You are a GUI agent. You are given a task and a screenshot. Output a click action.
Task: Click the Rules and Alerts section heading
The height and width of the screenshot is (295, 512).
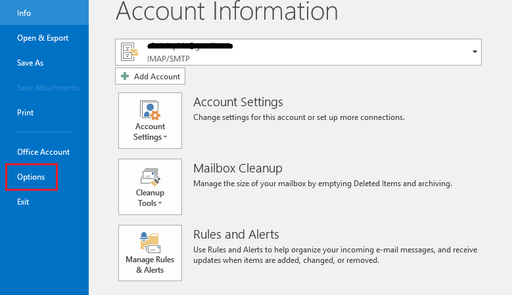[x=236, y=235]
